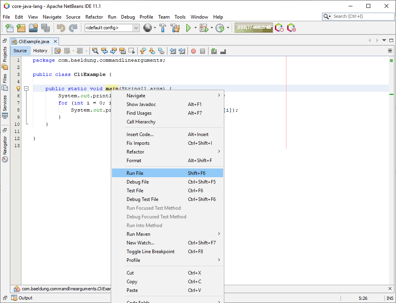Screen dimensions: 396x303
Task: Start macro recording with red circle
Action: (x=193, y=51)
